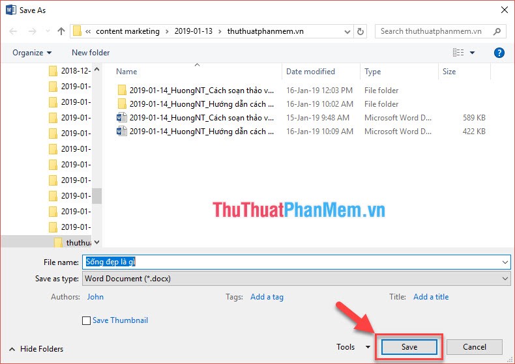
Task: Refresh the folder view
Action: click(x=360, y=31)
